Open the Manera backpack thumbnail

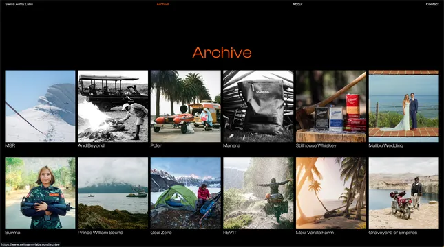tap(258, 106)
